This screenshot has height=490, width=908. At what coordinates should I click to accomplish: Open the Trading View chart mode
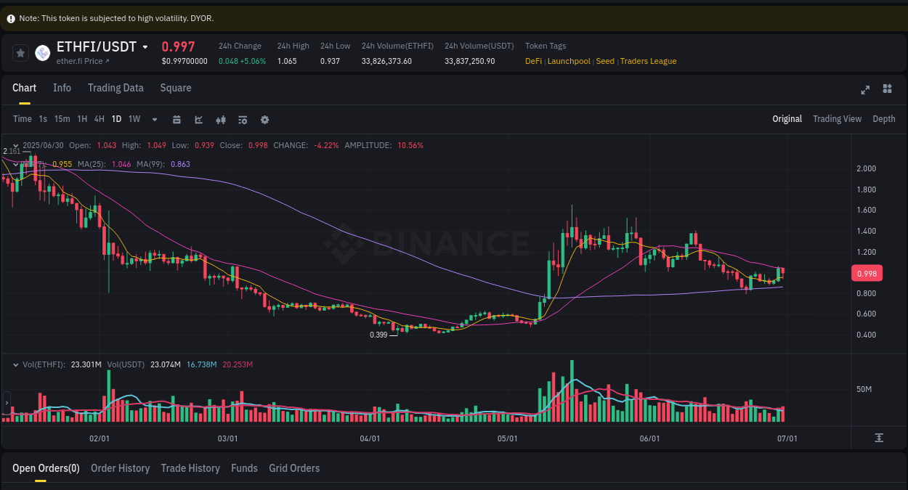pyautogui.click(x=837, y=118)
